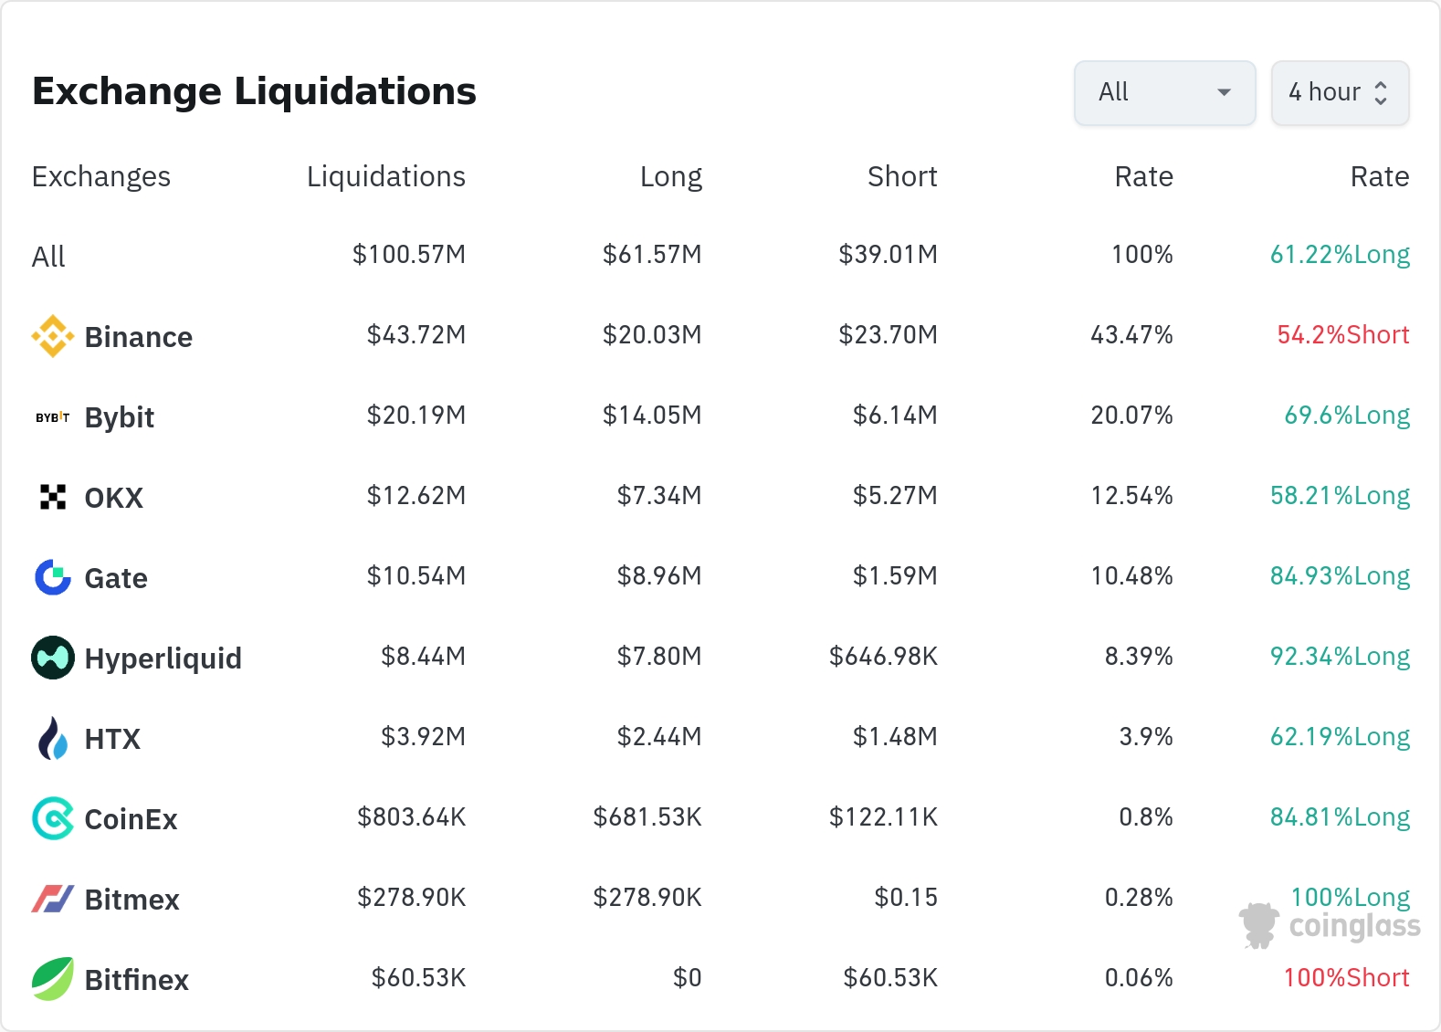Click the HTX flame logo icon
Screen dimensions: 1441x1032
tap(53, 738)
